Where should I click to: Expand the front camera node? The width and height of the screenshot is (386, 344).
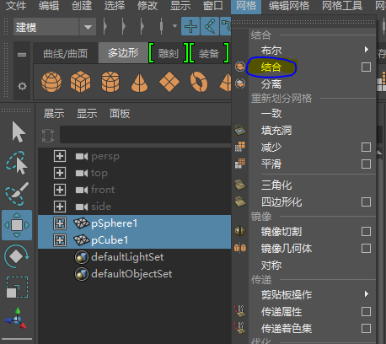click(x=60, y=190)
